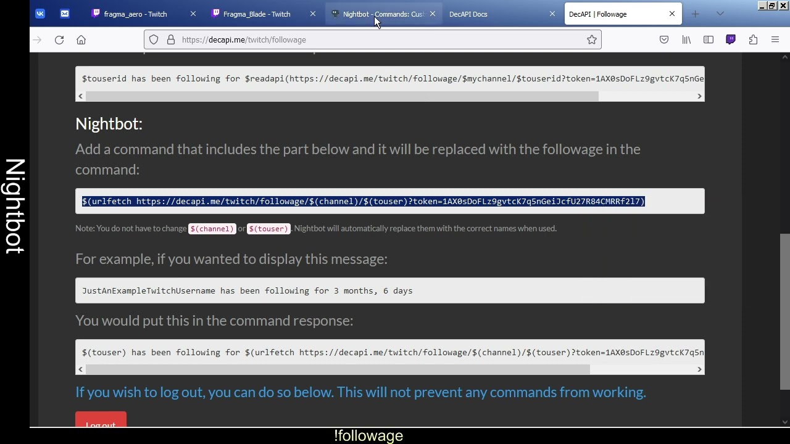790x444 pixels.
Task: Expand the list all tabs dropdown
Action: (x=720, y=14)
